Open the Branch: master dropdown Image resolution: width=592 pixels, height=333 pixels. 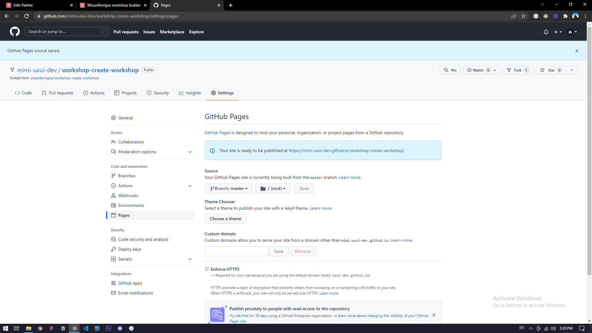pos(228,188)
